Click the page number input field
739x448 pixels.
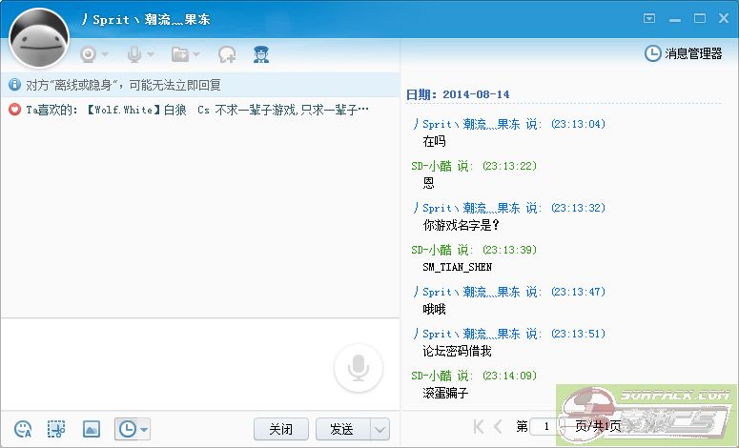pos(545,426)
